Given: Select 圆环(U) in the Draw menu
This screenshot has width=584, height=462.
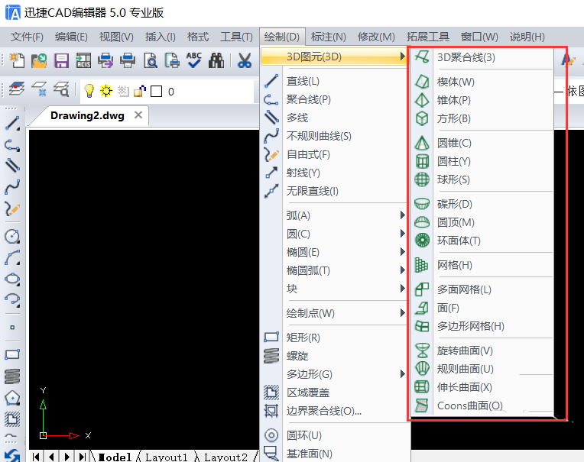Looking at the screenshot, I should pos(334,435).
